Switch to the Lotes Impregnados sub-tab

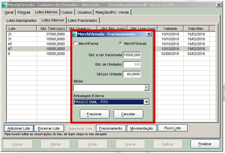click(x=21, y=20)
